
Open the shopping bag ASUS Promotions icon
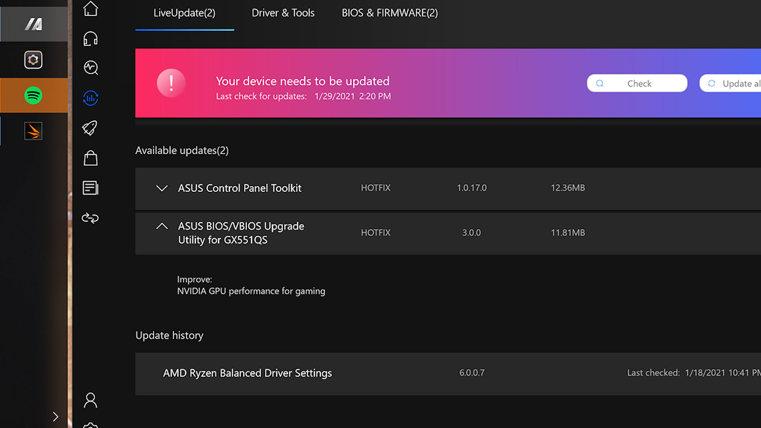click(90, 158)
